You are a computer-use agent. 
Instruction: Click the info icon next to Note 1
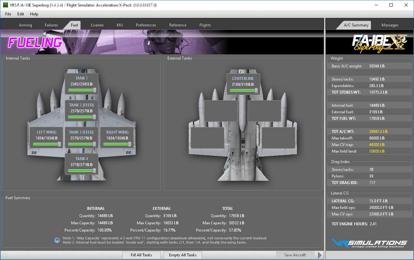click(x=57, y=240)
